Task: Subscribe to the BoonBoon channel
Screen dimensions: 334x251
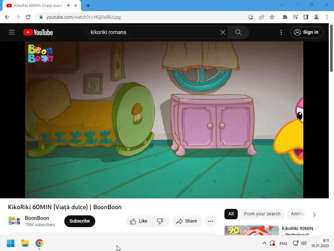Action: [x=80, y=221]
